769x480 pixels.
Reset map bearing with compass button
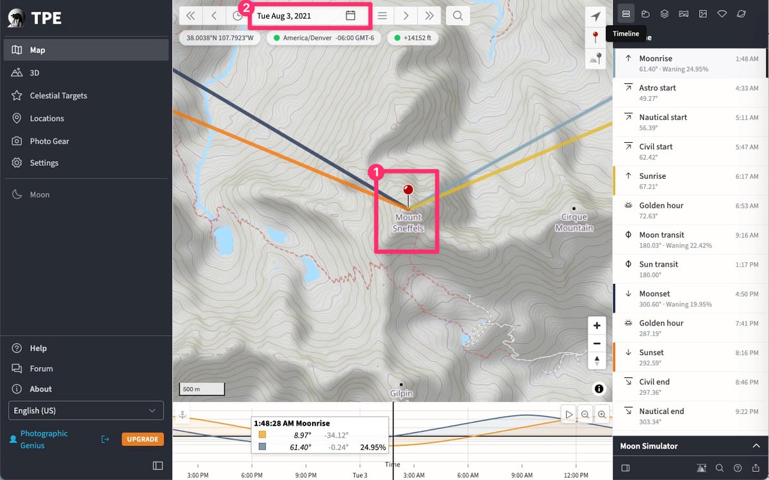[x=597, y=361]
